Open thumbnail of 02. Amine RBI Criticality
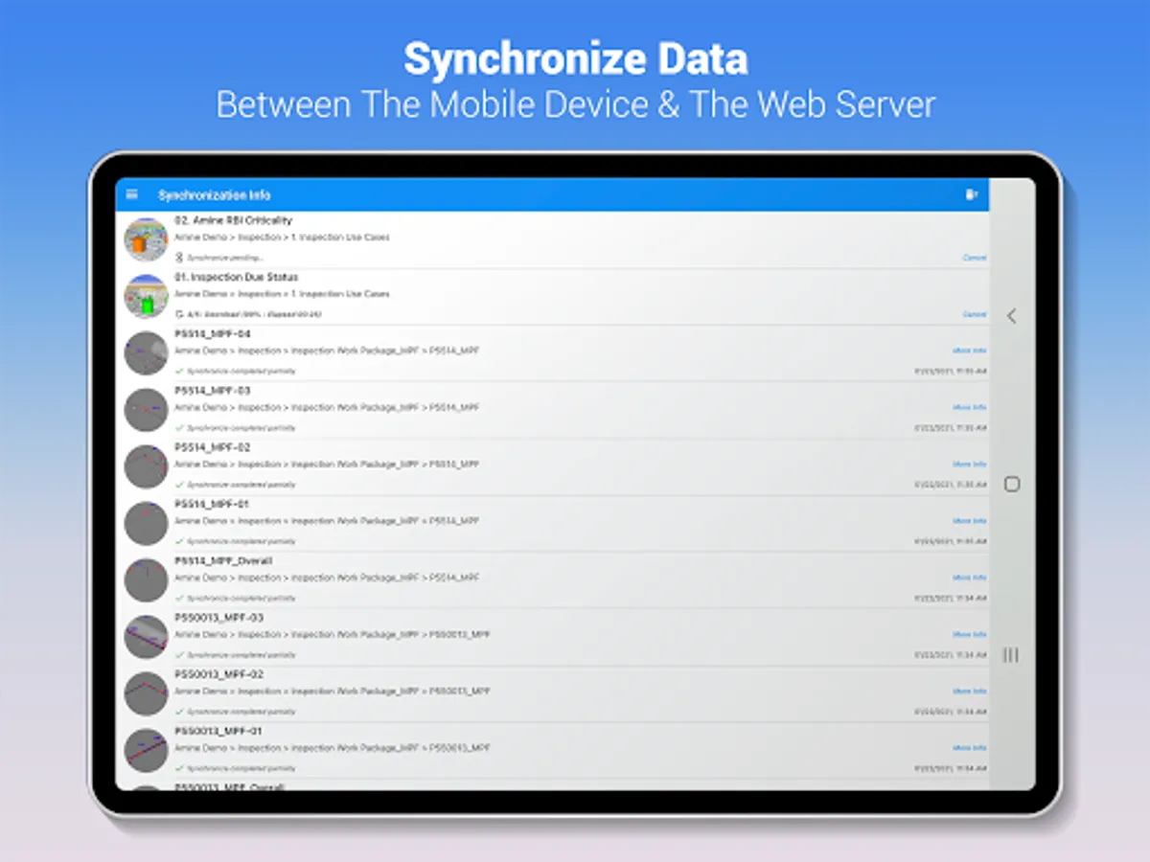 tap(147, 239)
